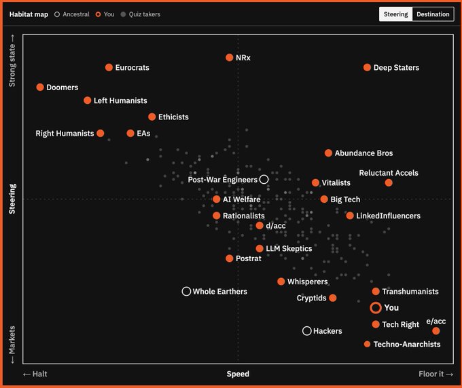
Task: Switch to the Destination view
Action: [x=433, y=14]
